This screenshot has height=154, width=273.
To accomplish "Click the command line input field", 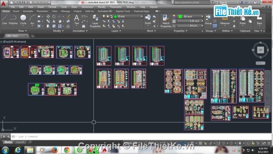I will tap(141, 136).
